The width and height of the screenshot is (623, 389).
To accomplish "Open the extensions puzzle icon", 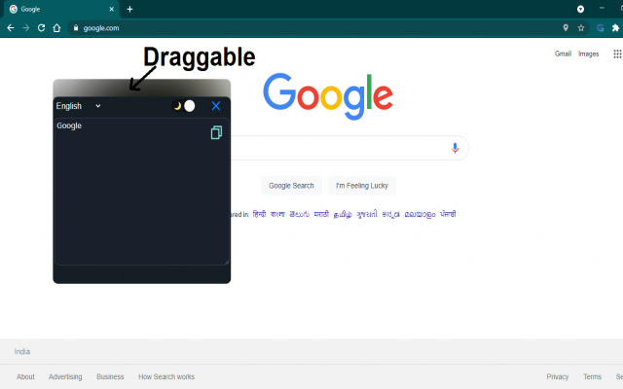I will click(x=615, y=28).
